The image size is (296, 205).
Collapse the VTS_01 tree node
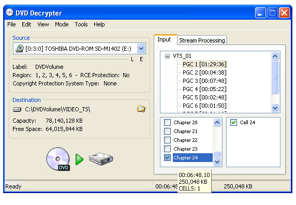167,56
